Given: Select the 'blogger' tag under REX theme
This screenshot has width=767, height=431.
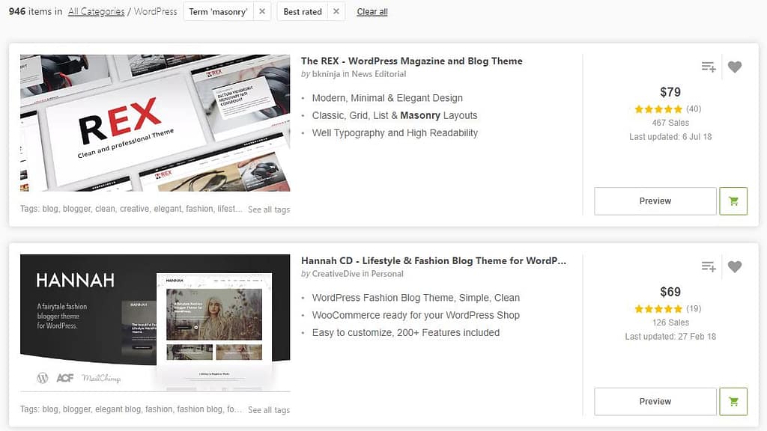Looking at the screenshot, I should [x=77, y=209].
